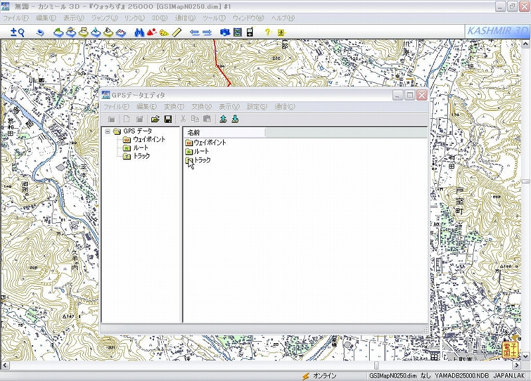Screen dimensions: 531x381
Task: Click the copy icon in GPS editor toolbar
Action: (x=195, y=119)
